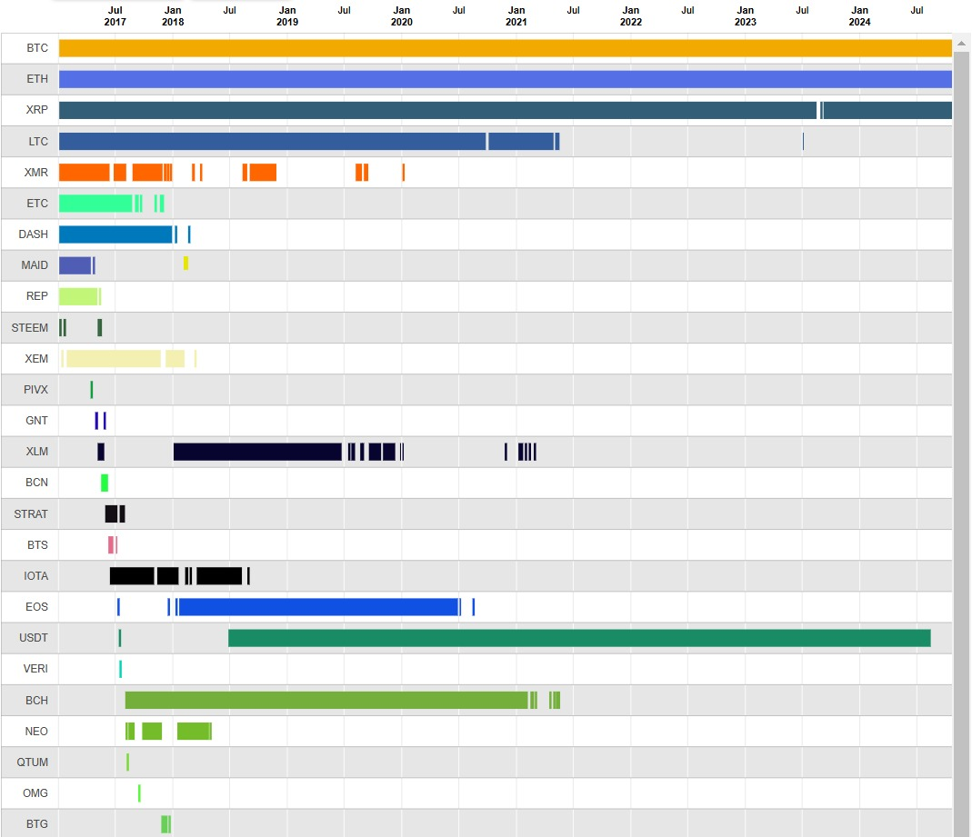The height and width of the screenshot is (837, 972).
Task: Click the DASH row label
Action: coord(34,234)
